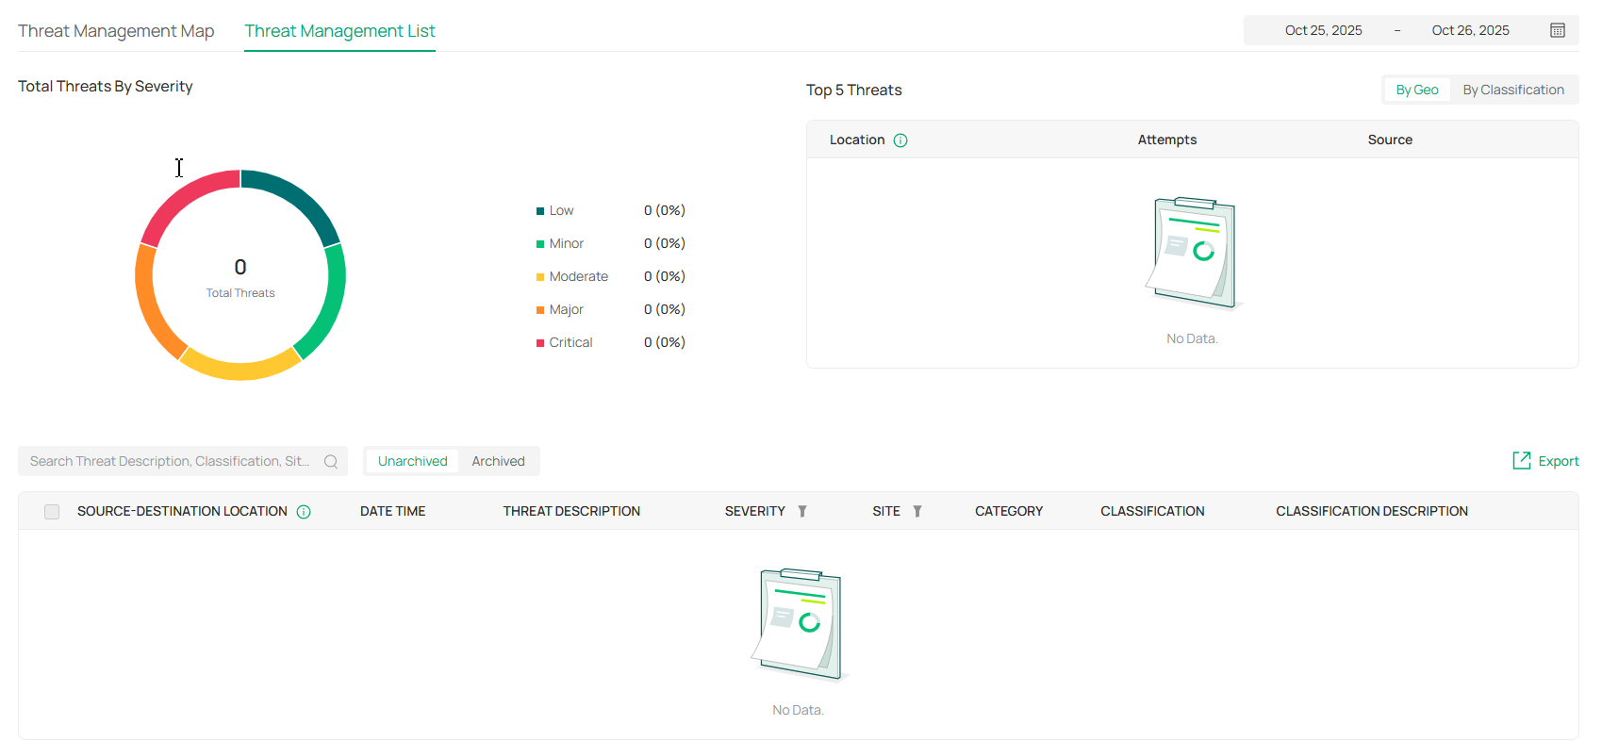Image resolution: width=1602 pixels, height=741 pixels.
Task: Tick the select-all checkbox in table header
Action: (52, 512)
